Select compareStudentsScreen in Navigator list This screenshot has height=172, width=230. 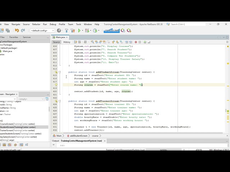click(21, 134)
